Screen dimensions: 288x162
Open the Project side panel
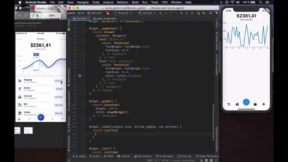pyautogui.click(x=69, y=24)
